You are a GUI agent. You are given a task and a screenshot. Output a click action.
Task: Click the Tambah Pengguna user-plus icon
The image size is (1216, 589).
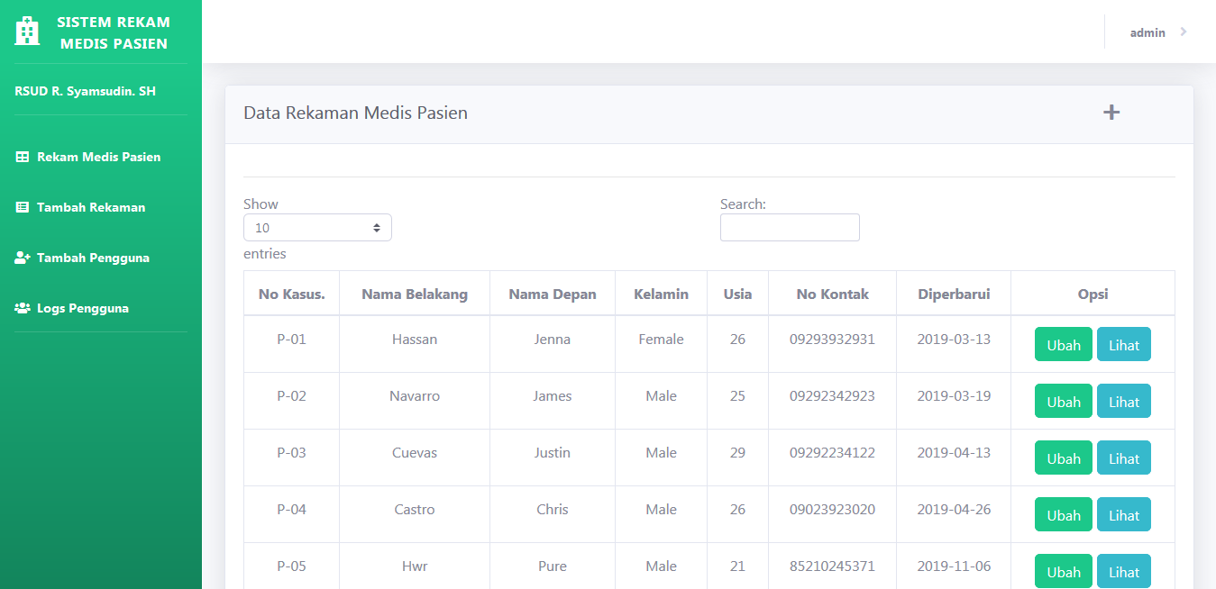(23, 258)
